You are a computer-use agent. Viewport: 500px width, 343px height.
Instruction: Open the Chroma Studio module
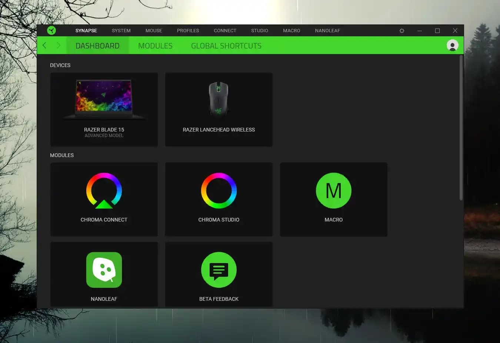(x=219, y=200)
